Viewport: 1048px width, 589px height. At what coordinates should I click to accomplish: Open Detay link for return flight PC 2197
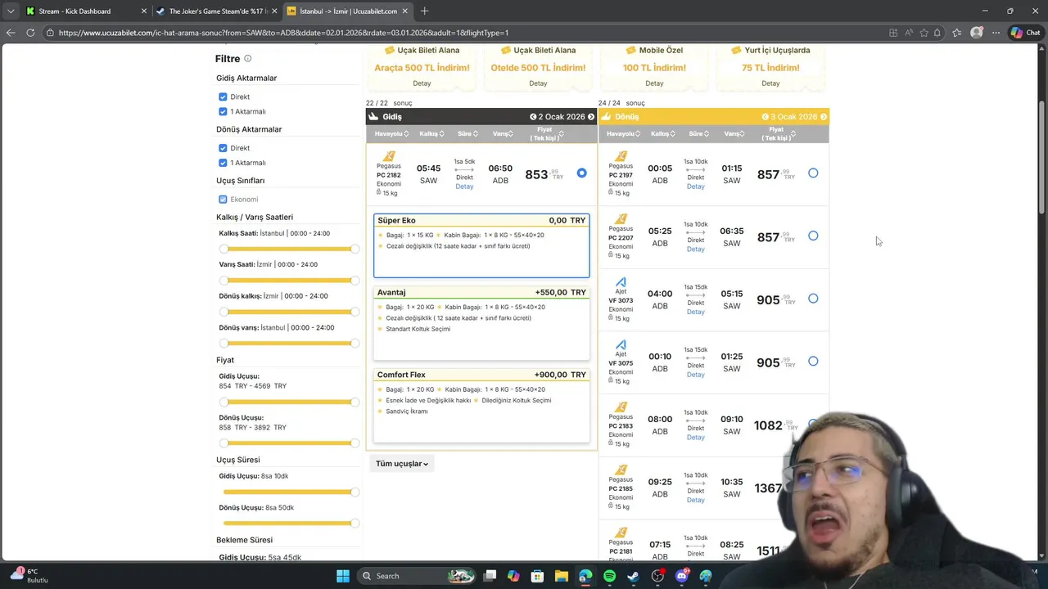point(695,187)
